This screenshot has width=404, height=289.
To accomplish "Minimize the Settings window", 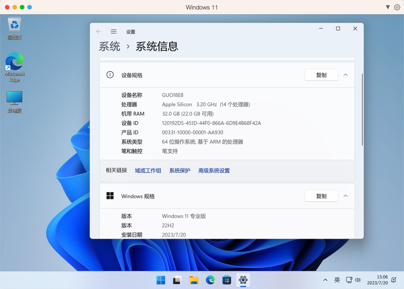I will (x=321, y=29).
